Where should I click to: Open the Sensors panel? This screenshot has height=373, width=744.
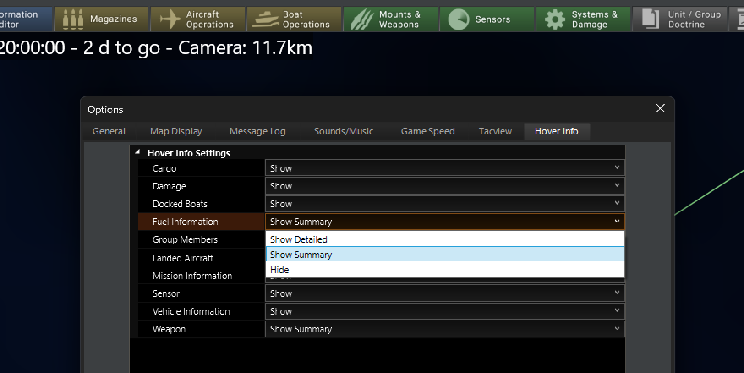487,19
